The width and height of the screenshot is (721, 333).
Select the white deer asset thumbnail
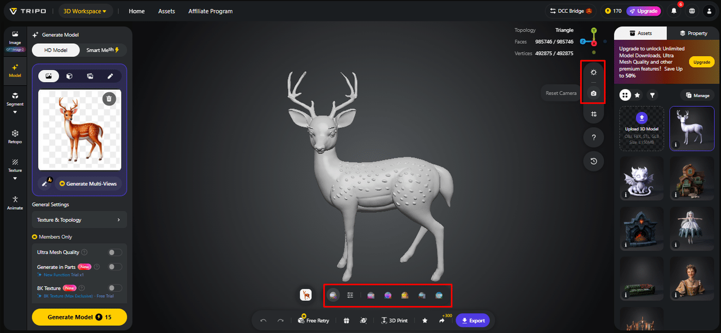[x=692, y=129]
